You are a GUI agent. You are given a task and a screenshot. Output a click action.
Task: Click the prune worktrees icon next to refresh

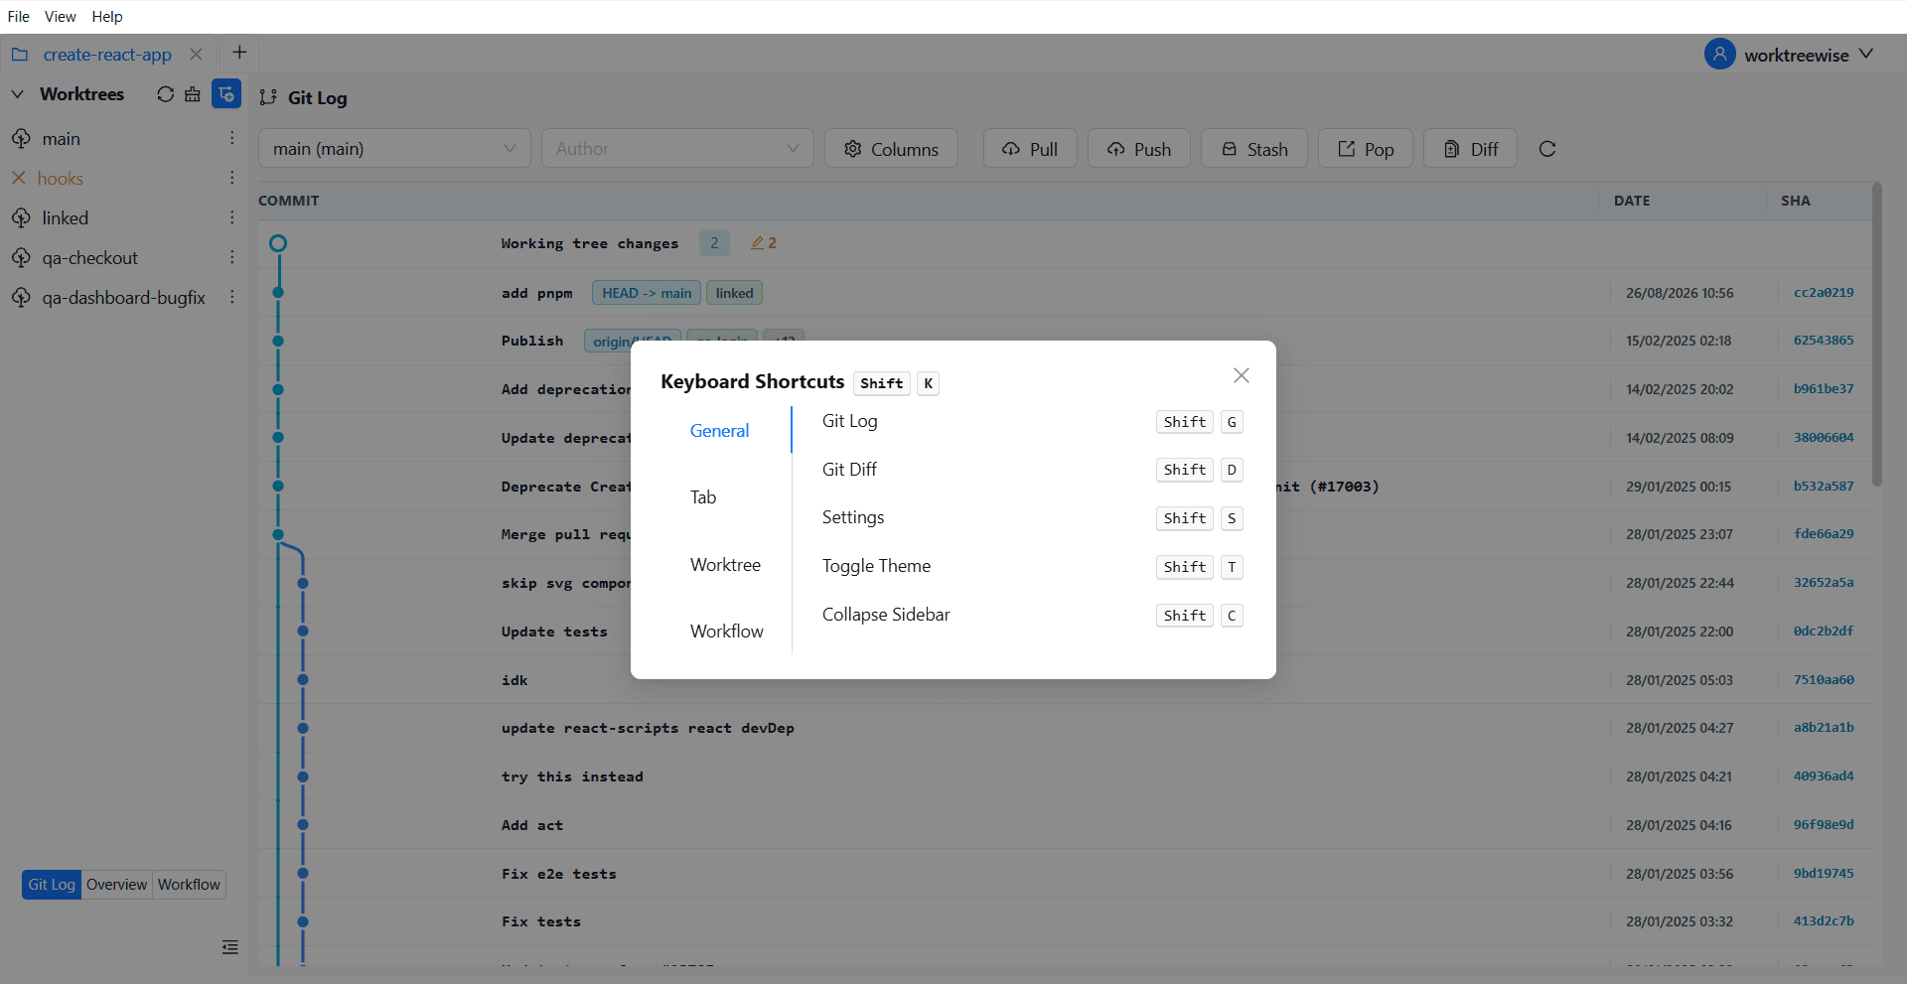[x=193, y=94]
